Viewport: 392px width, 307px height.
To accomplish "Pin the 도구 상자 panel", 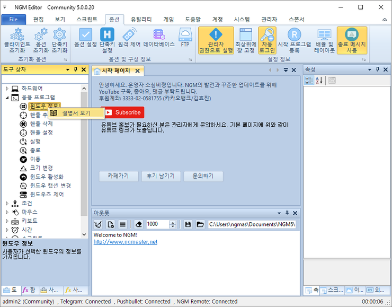I will pos(76,69).
